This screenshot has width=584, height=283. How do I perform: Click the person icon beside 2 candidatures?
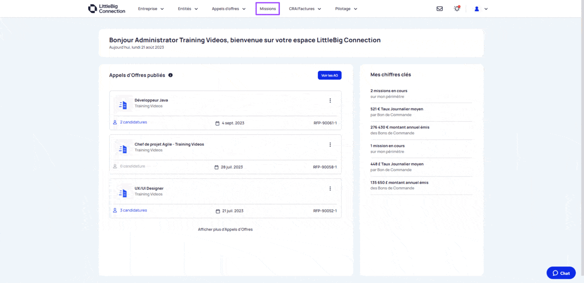pyautogui.click(x=115, y=123)
